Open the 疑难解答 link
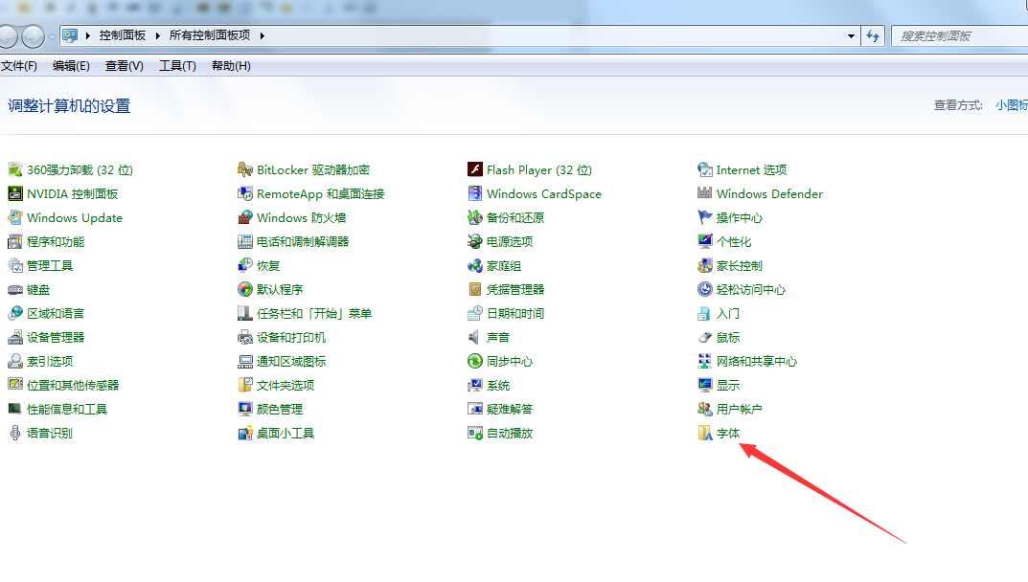The height and width of the screenshot is (582, 1028). point(510,410)
